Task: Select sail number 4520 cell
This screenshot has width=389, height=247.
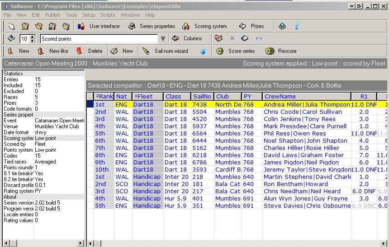Action: [x=203, y=119]
